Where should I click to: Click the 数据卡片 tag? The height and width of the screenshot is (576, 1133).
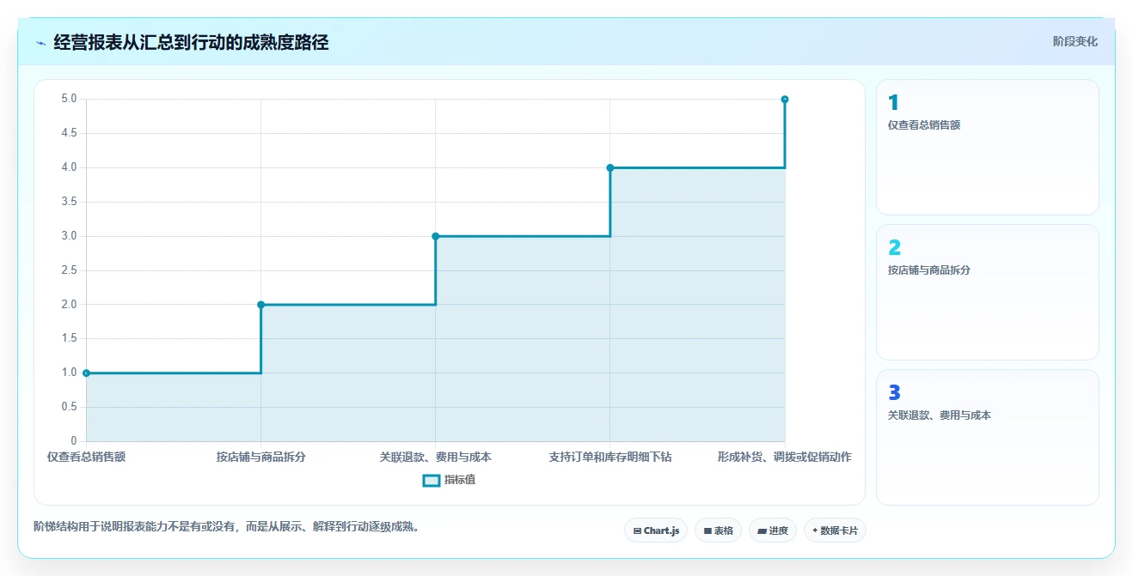click(x=835, y=531)
